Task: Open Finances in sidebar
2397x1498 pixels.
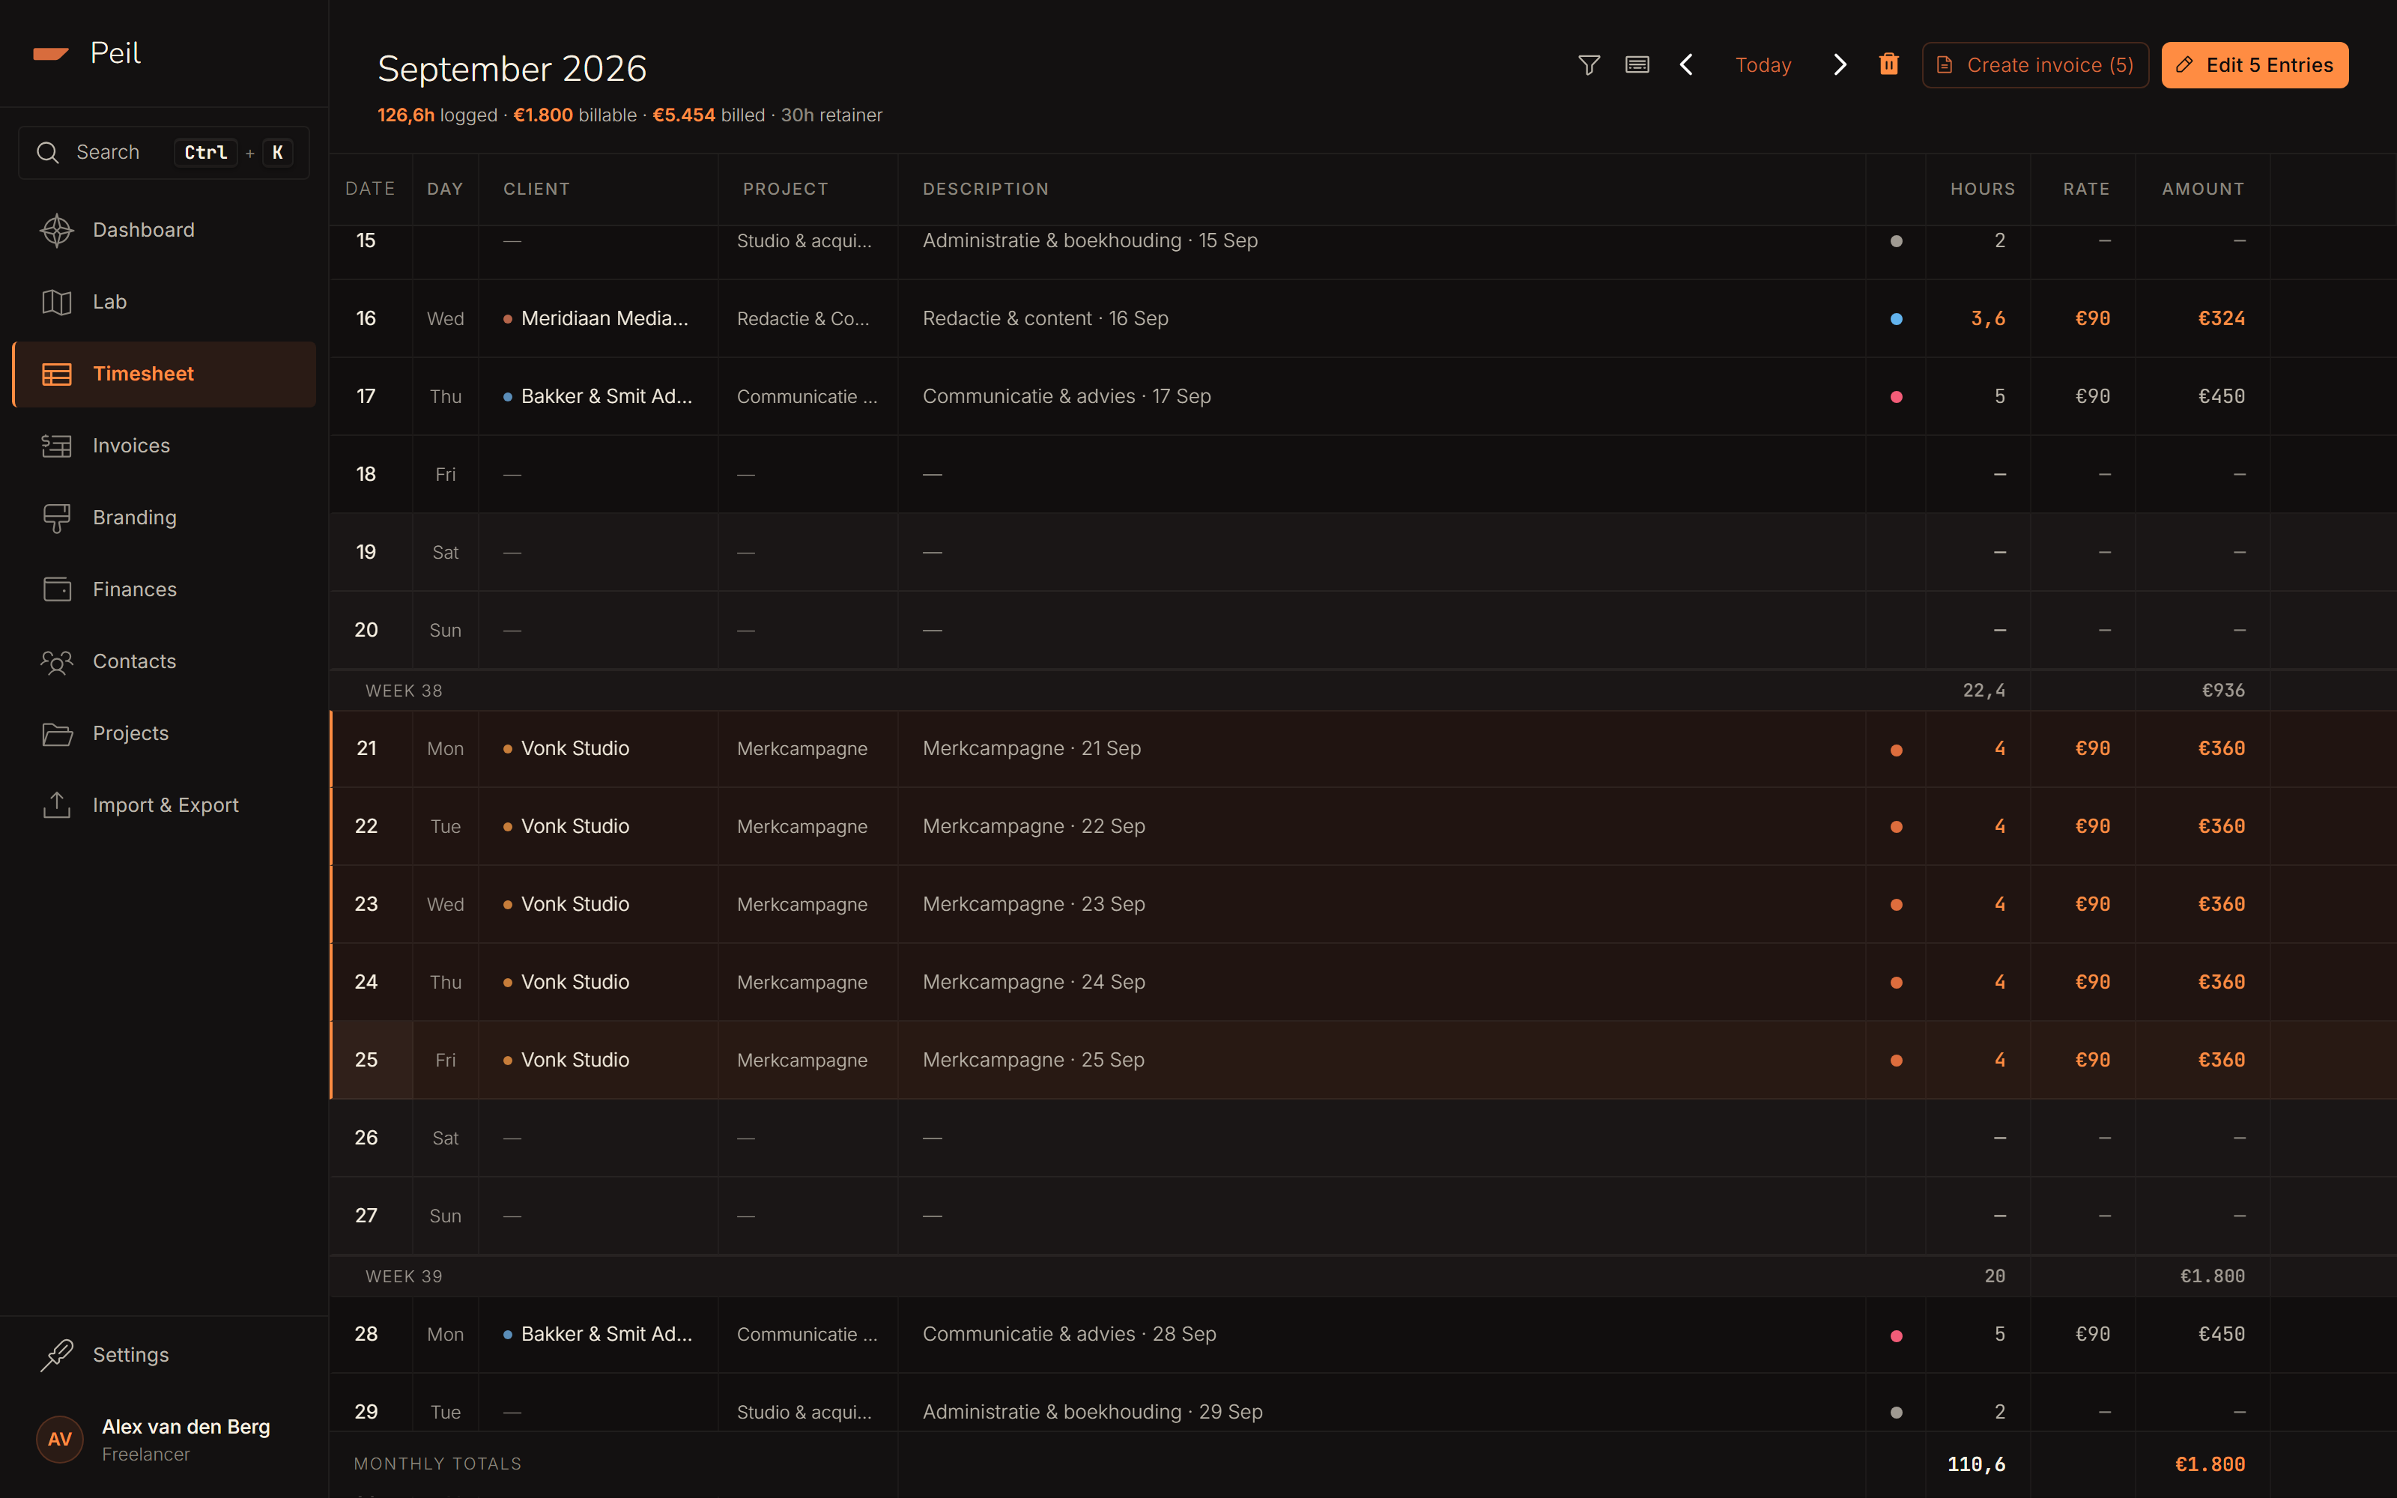Action: 163,589
